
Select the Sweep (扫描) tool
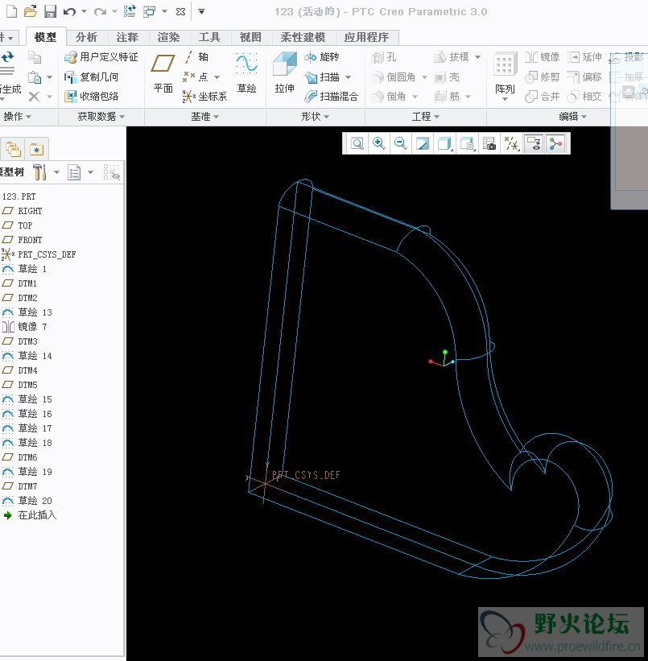coord(323,76)
